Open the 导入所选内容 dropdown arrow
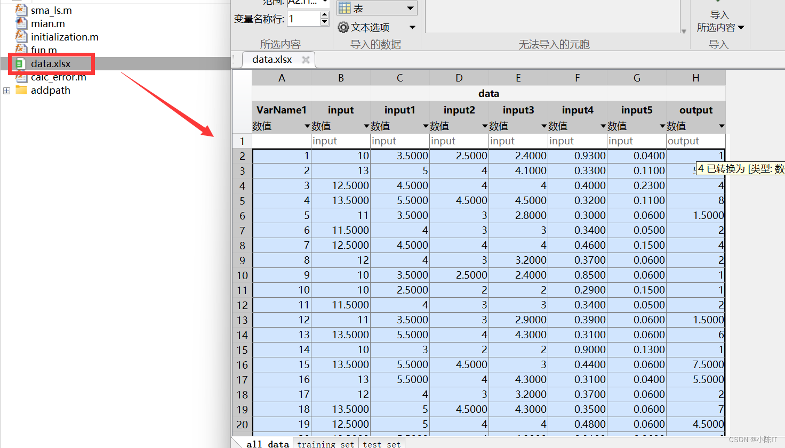This screenshot has height=448, width=785. tap(741, 27)
